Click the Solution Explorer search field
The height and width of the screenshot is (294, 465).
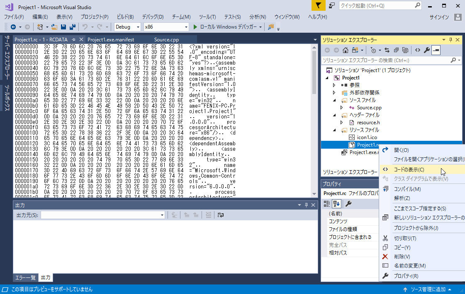[386, 60]
